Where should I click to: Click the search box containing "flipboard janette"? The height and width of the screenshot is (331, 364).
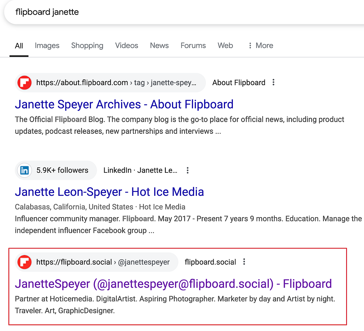click(184, 12)
